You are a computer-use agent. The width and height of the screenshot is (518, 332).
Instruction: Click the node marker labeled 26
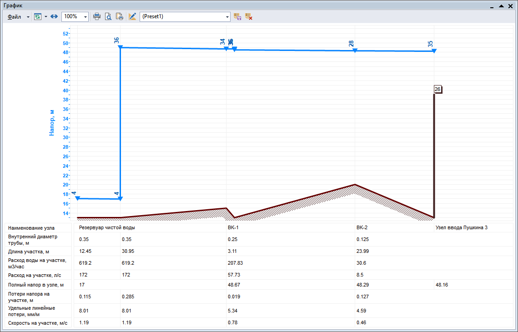click(x=438, y=90)
